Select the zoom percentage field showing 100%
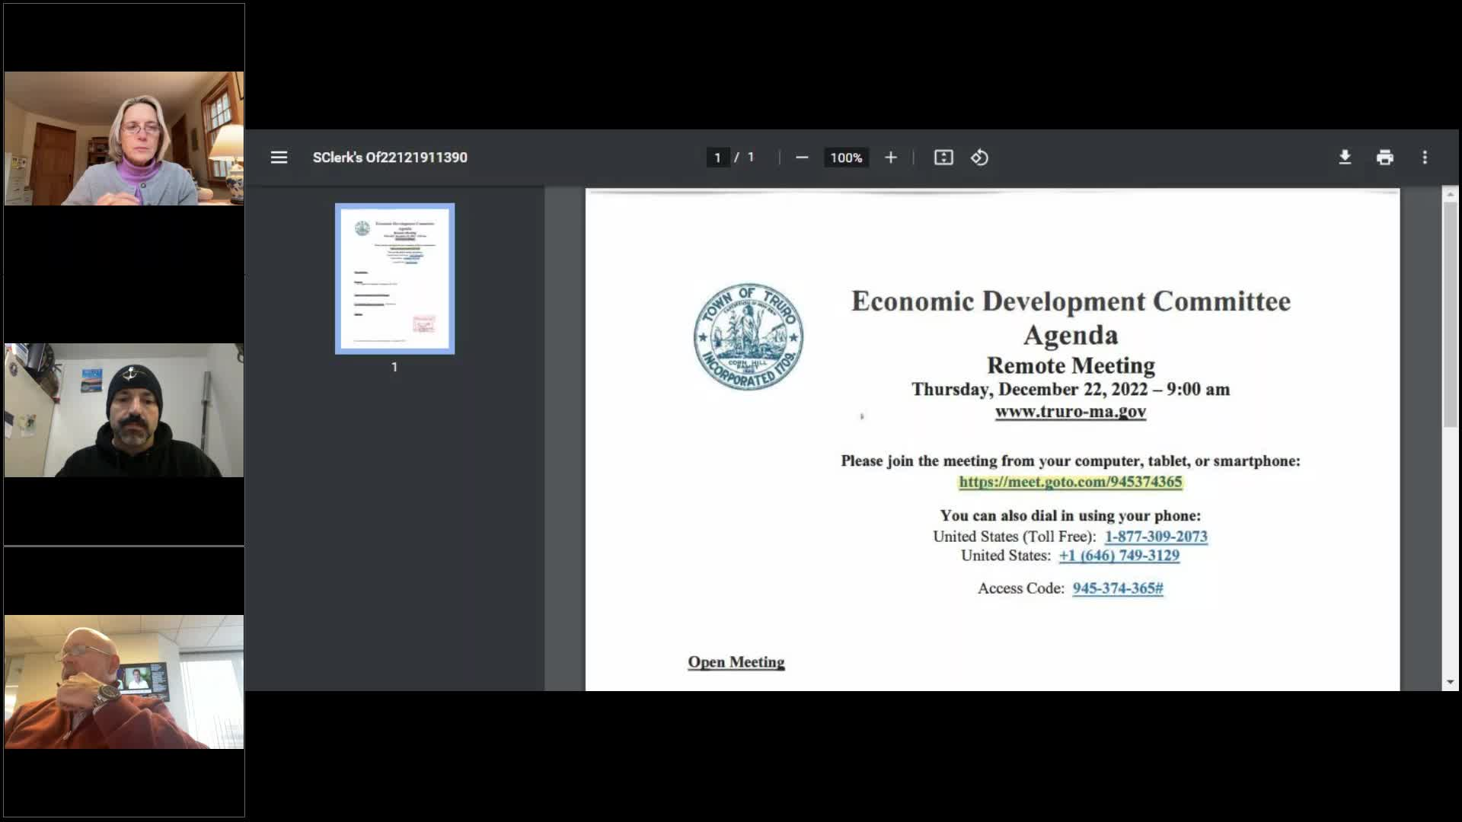This screenshot has width=1462, height=822. click(845, 158)
